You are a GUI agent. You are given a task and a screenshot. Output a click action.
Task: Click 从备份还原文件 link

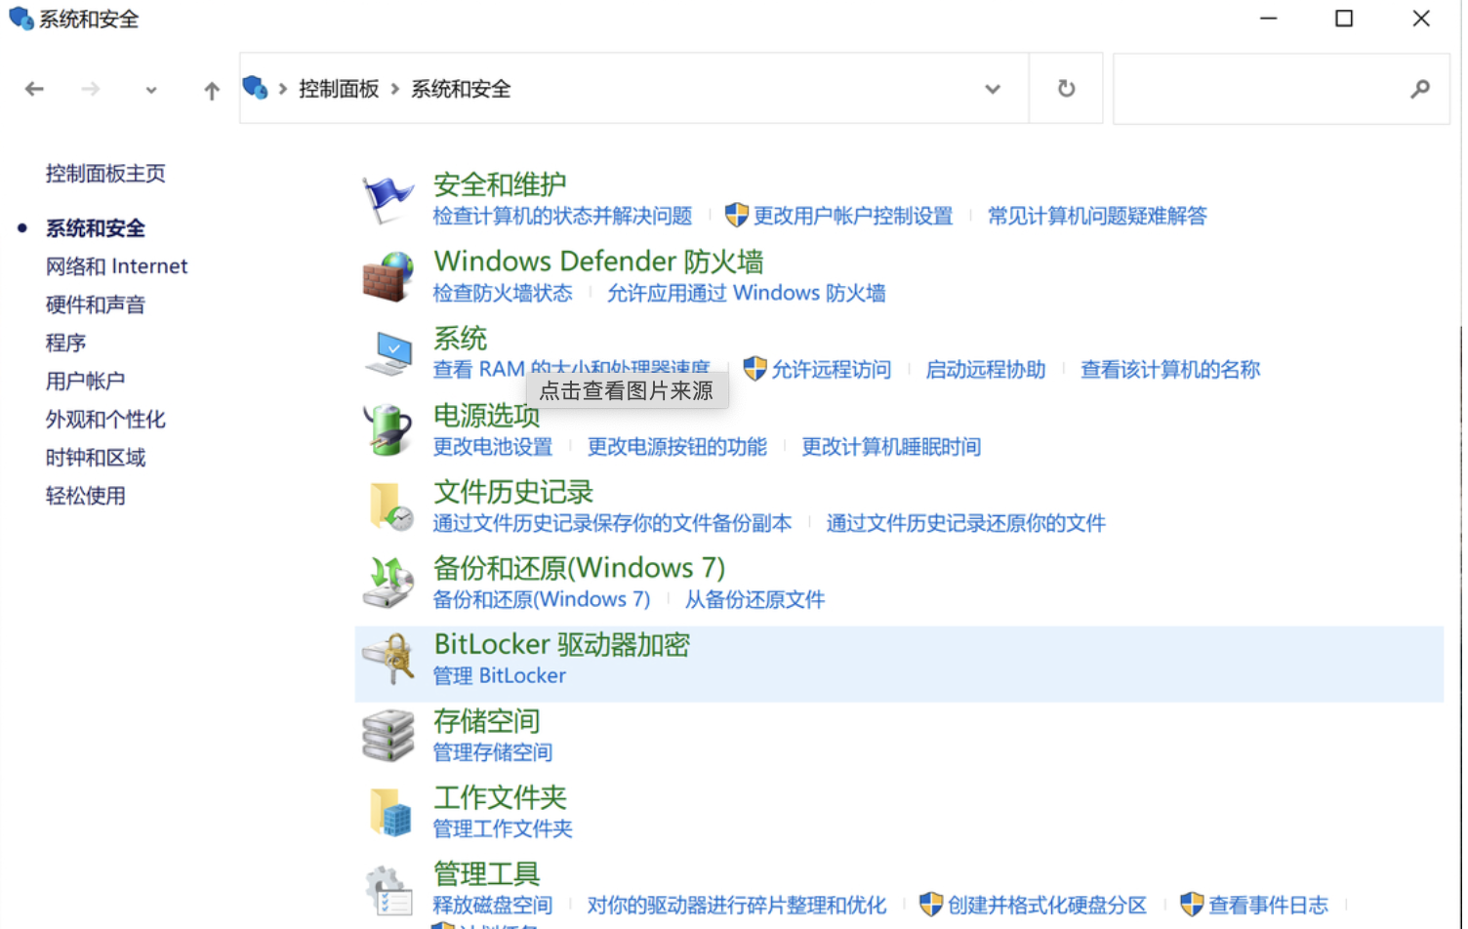[754, 599]
